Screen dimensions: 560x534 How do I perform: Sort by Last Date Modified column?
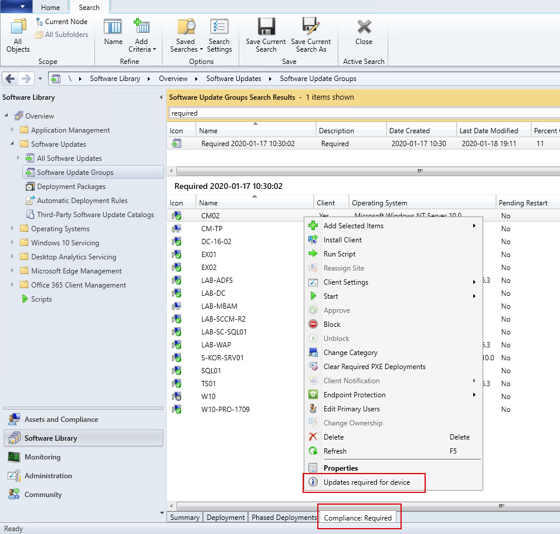494,131
